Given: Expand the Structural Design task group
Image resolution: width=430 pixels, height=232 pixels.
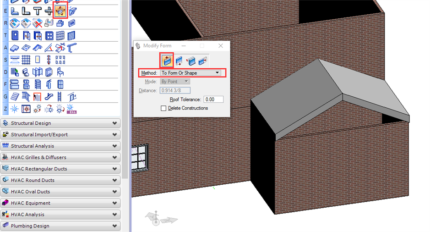Looking at the screenshot, I should coord(60,123).
